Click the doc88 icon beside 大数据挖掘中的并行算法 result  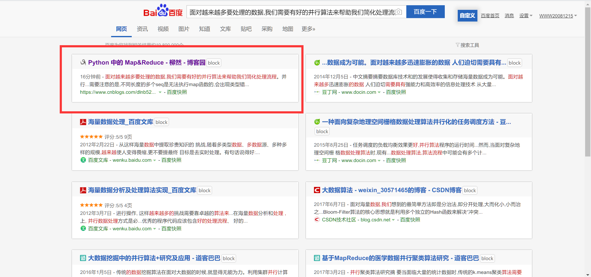tap(83, 258)
